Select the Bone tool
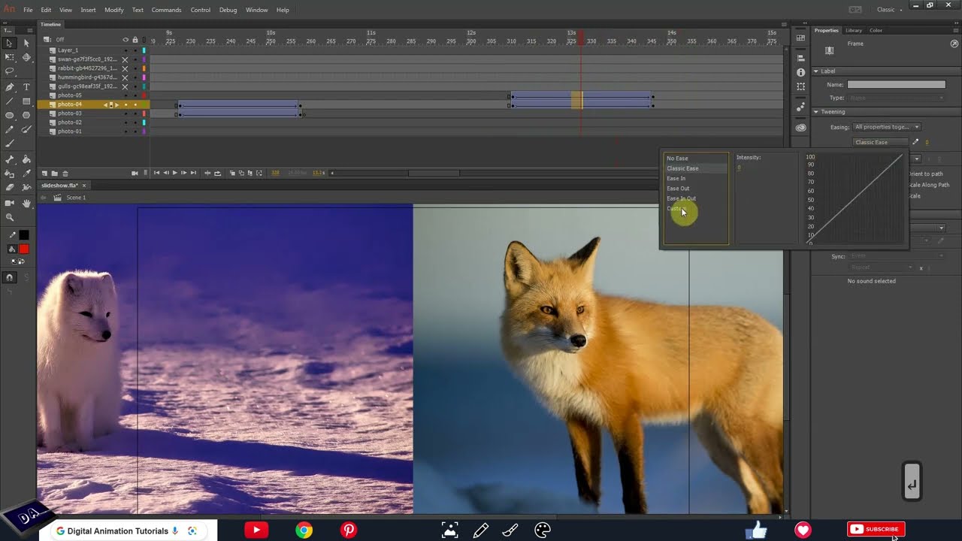 click(x=10, y=159)
